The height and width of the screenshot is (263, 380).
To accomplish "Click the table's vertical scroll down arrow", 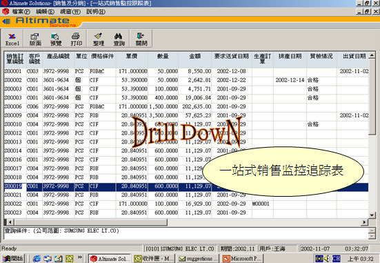I will click(372, 215).
